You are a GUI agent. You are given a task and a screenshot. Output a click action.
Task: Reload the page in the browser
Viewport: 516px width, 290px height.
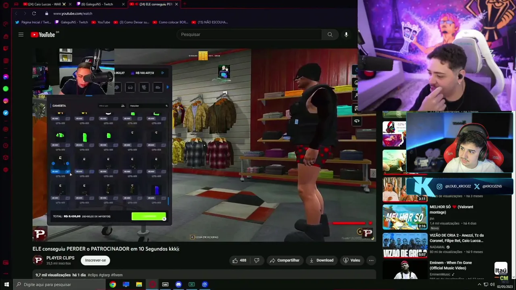tap(34, 13)
